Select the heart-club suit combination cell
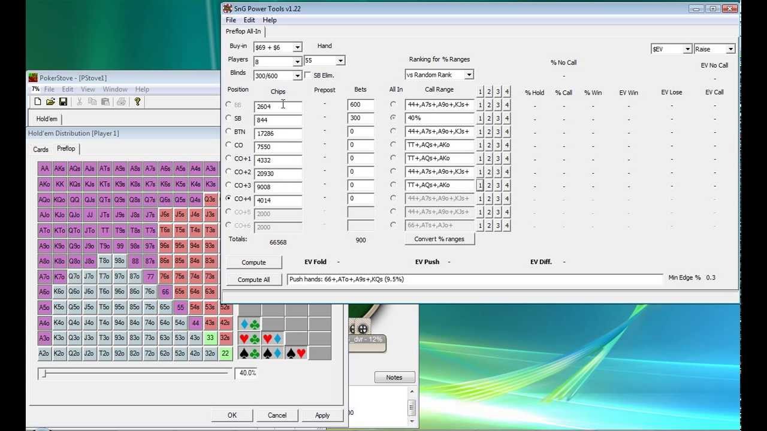The width and height of the screenshot is (767, 431). click(249, 339)
